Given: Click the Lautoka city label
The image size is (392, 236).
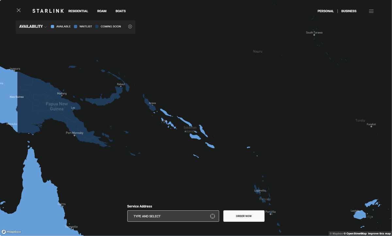Looking at the screenshot, I should click(355, 211).
